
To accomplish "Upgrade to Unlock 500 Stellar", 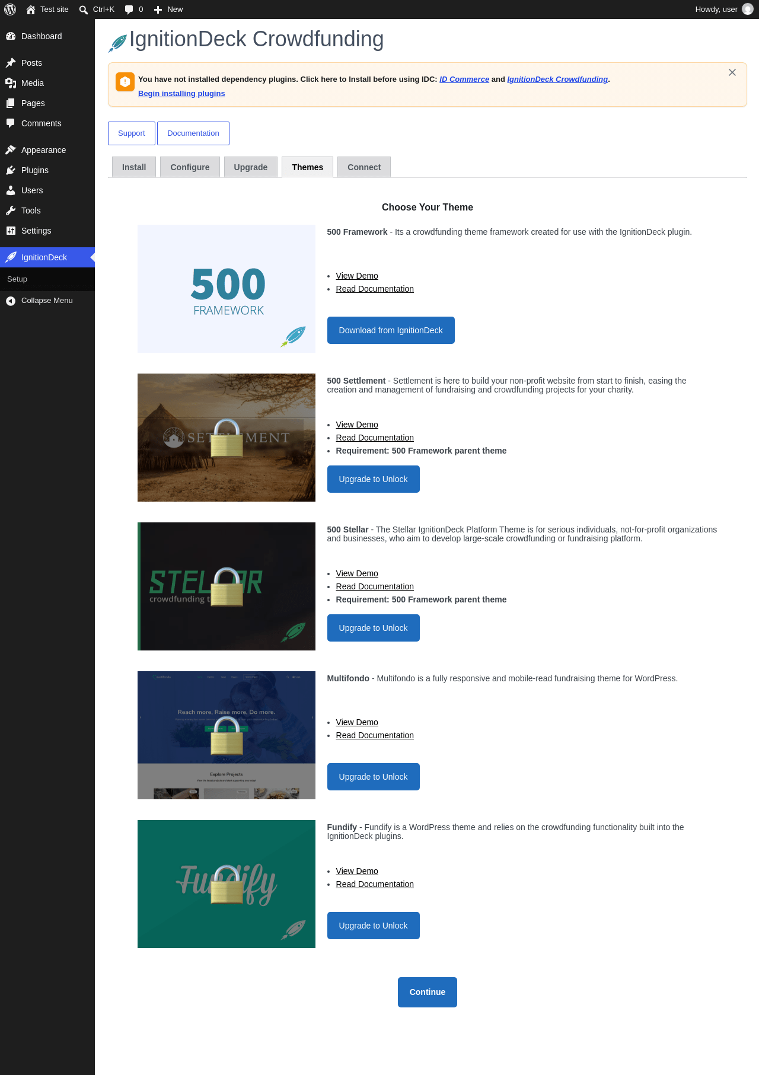I will pyautogui.click(x=374, y=628).
